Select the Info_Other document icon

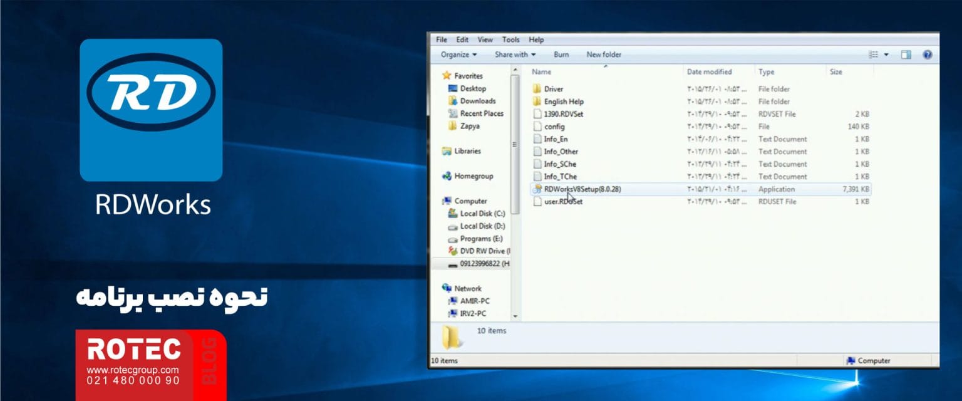(537, 152)
